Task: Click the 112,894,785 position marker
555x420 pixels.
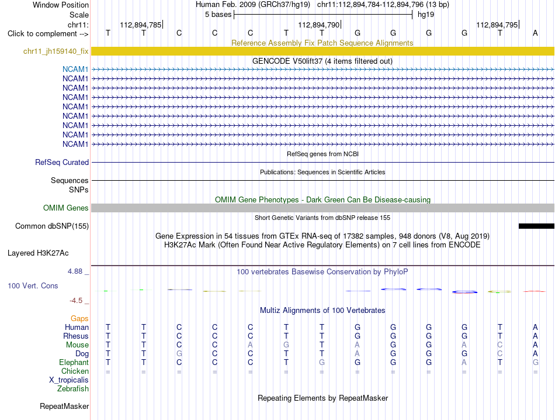Action: (141, 25)
